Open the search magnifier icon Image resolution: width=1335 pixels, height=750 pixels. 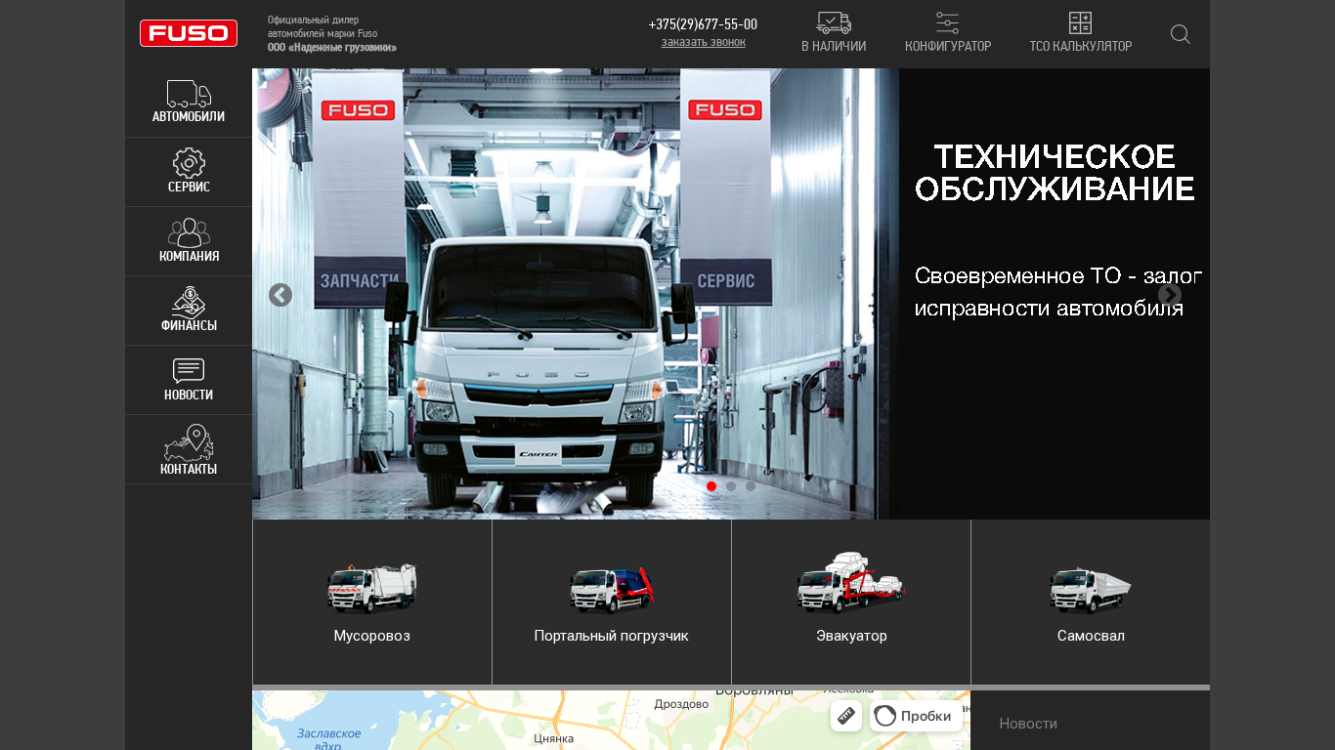click(x=1181, y=34)
